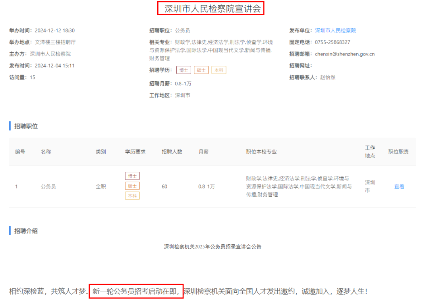Click the majors list under 职位本校专业 in table
429x307 pixels.
tap(299, 186)
